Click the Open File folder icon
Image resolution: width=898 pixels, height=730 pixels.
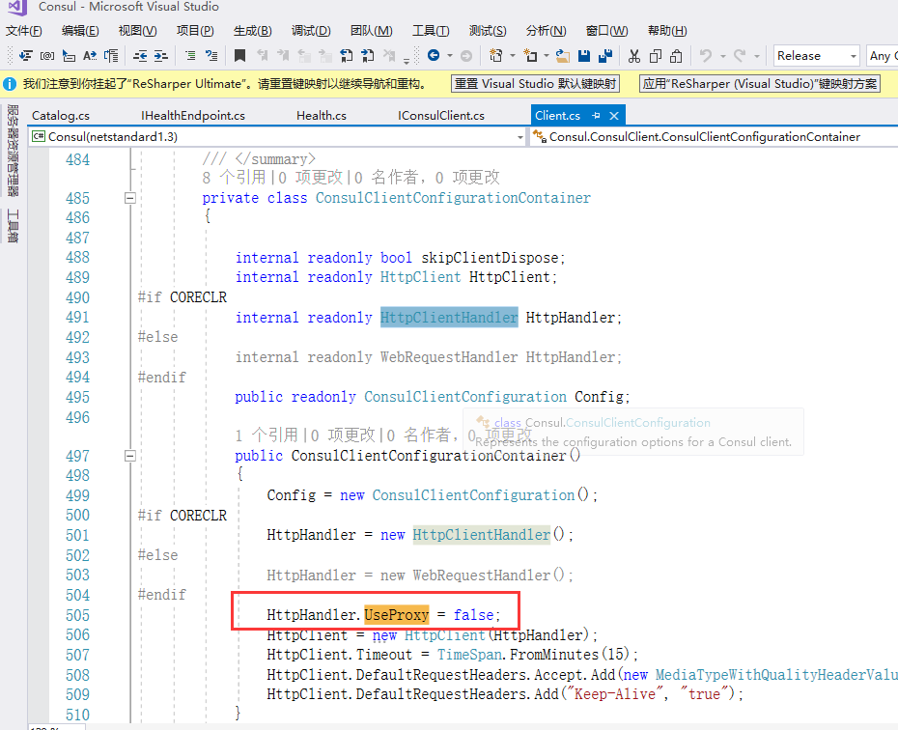pyautogui.click(x=563, y=56)
